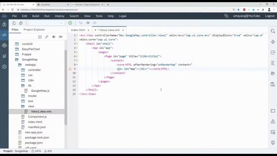Switch to the Development code icon

4,35
